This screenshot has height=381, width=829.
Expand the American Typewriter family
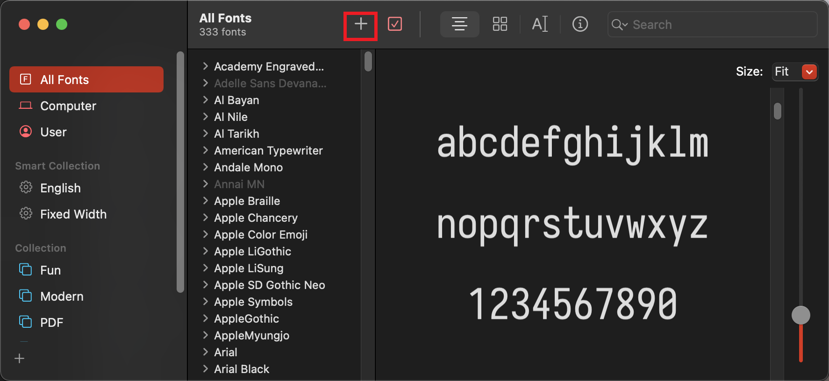point(205,150)
